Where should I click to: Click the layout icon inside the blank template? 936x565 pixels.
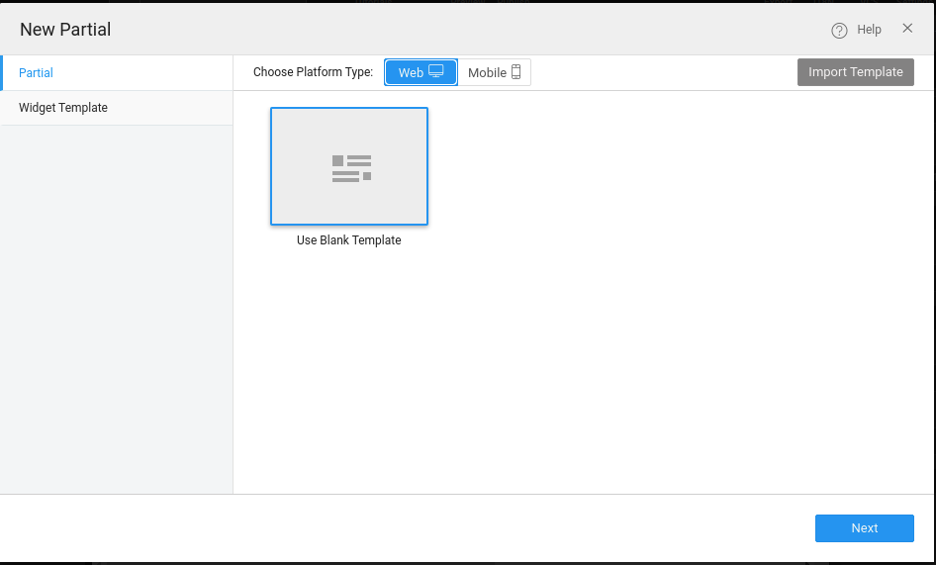pyautogui.click(x=351, y=168)
